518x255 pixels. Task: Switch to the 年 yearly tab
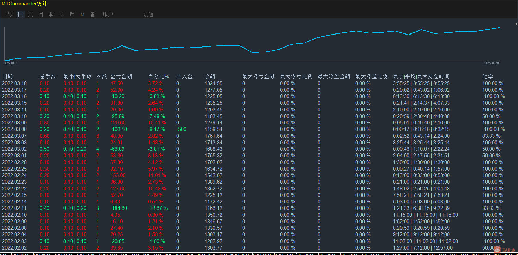(62, 14)
